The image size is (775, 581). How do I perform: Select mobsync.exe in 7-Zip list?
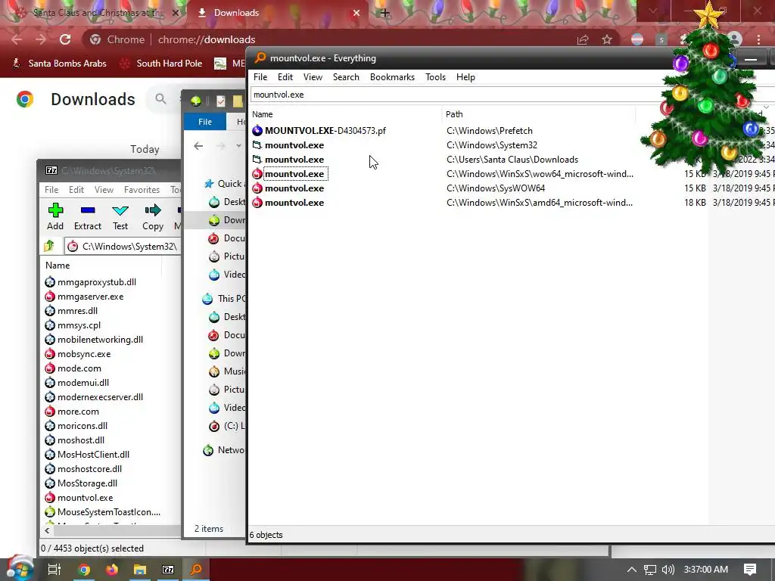point(84,354)
